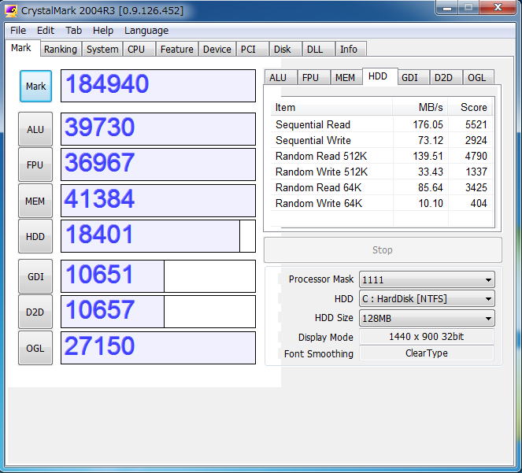Switch to the Ranking tab
The image size is (522, 473).
coord(61,49)
